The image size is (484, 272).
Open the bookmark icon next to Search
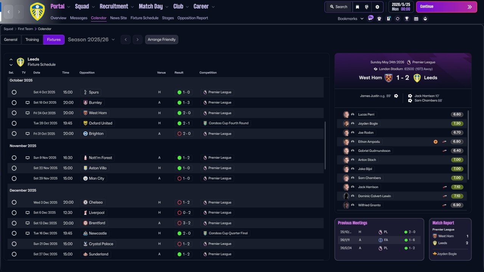pos(357,7)
